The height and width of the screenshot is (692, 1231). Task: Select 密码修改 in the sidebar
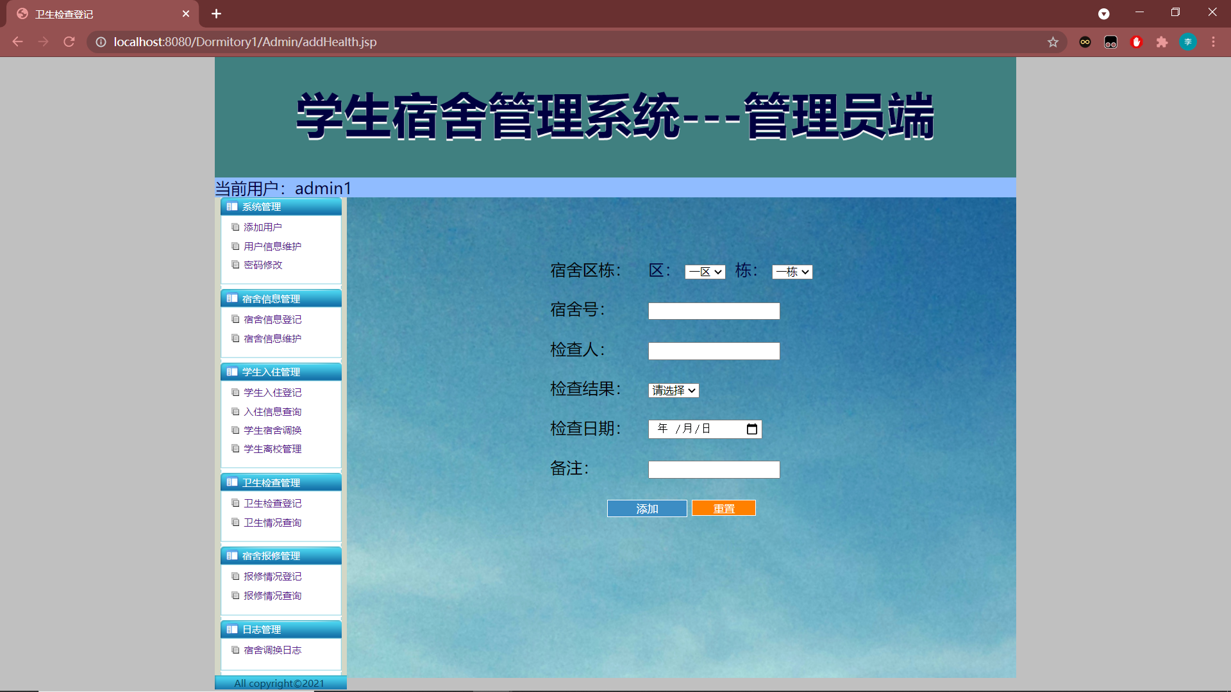tap(263, 264)
